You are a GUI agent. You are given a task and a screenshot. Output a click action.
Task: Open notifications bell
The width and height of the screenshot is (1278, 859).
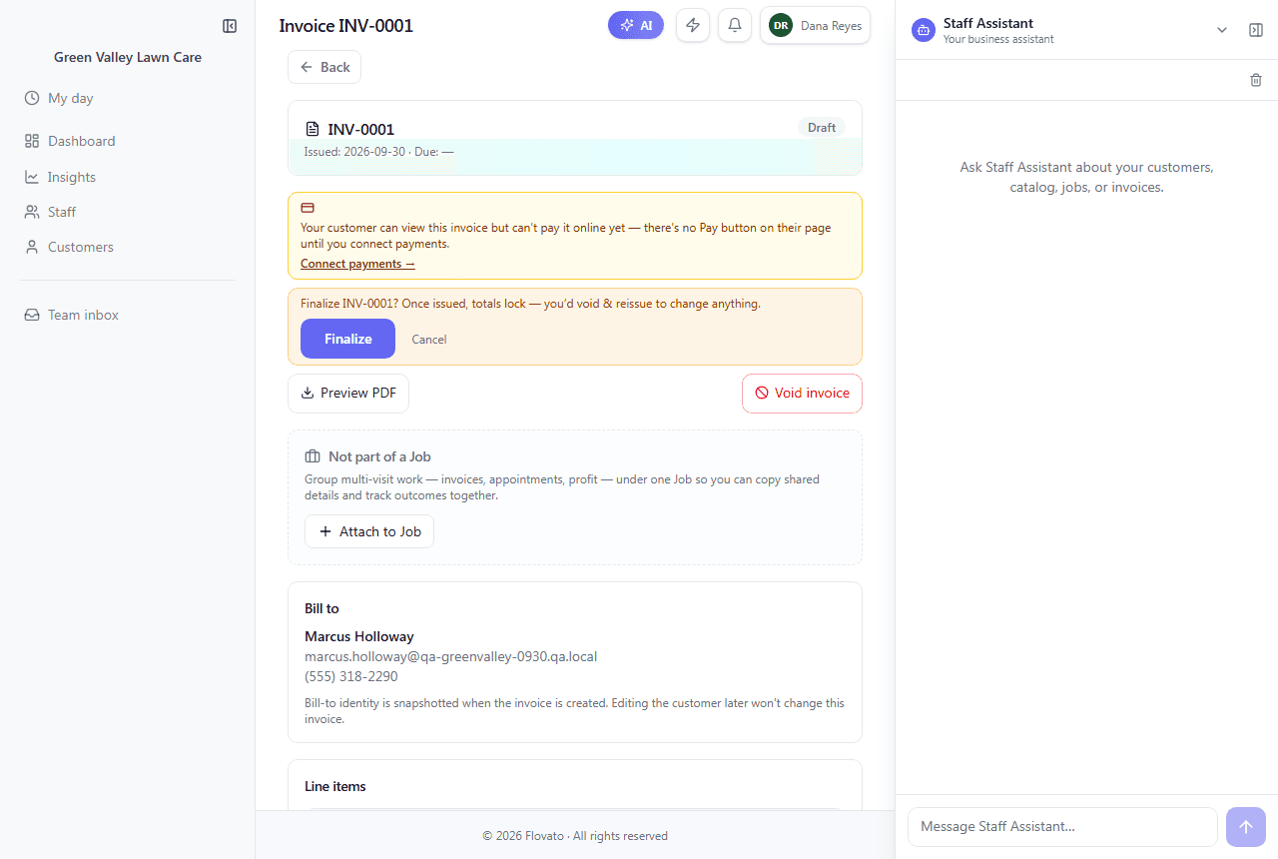[x=735, y=25]
